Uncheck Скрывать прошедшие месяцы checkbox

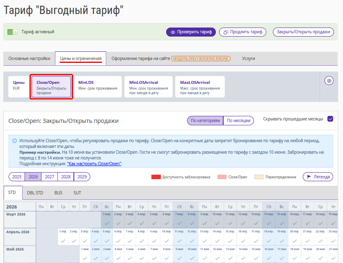pyautogui.click(x=330, y=119)
